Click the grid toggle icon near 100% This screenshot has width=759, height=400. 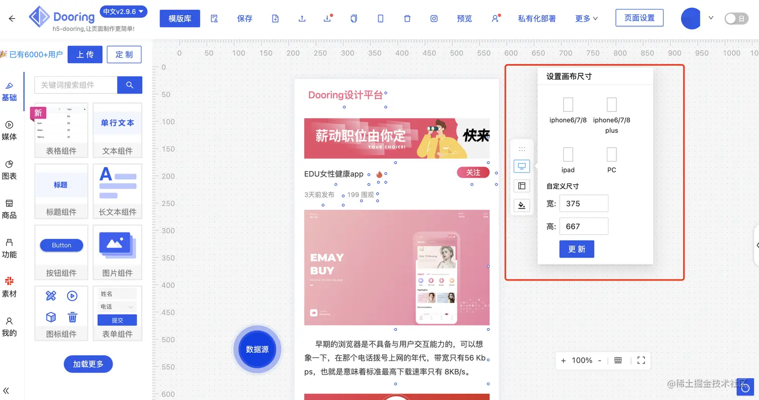tap(618, 360)
